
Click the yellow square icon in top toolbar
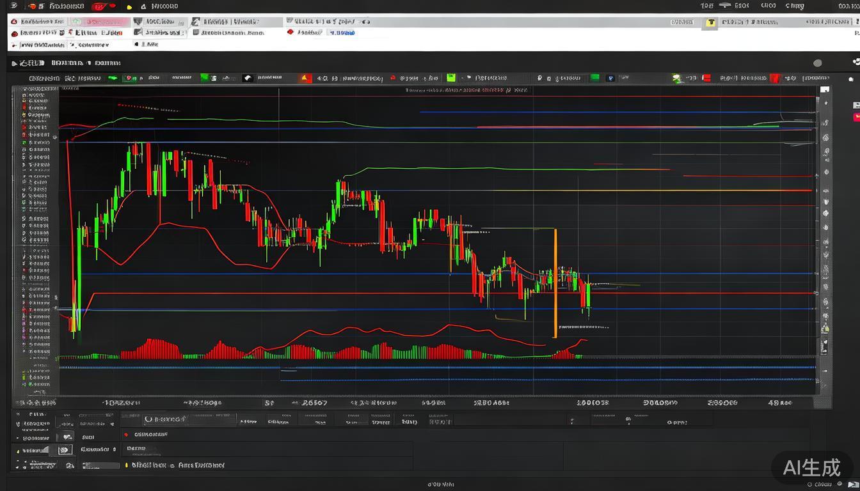coord(710,22)
